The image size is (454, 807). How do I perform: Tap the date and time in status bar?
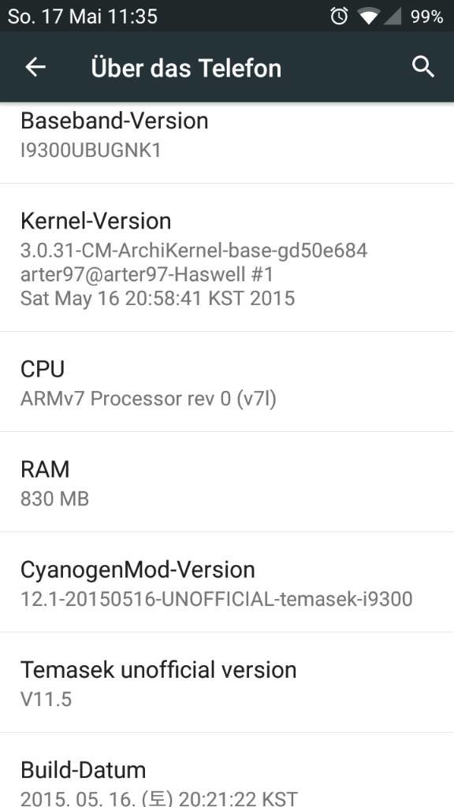point(82,17)
